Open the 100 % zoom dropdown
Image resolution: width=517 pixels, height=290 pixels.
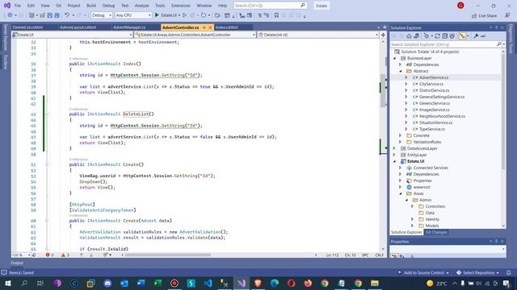pos(21,255)
